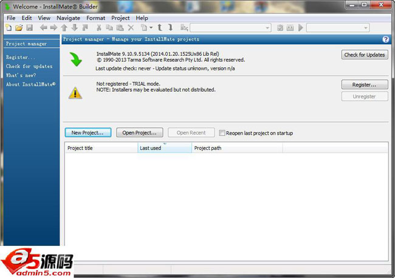Open the Project menu
The width and height of the screenshot is (395, 278).
120,18
